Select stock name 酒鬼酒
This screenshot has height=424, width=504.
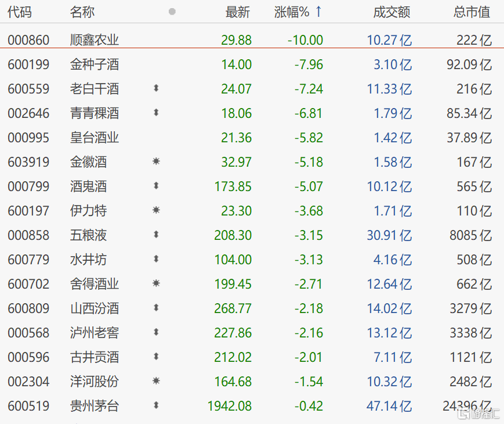[x=88, y=186]
